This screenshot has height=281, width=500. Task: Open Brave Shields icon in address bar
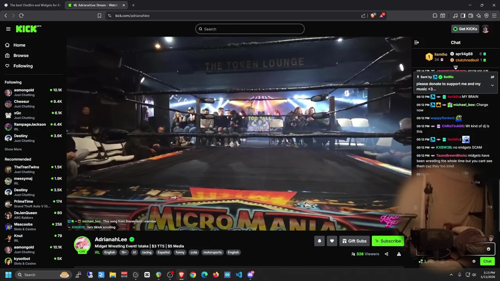pyautogui.click(x=373, y=16)
